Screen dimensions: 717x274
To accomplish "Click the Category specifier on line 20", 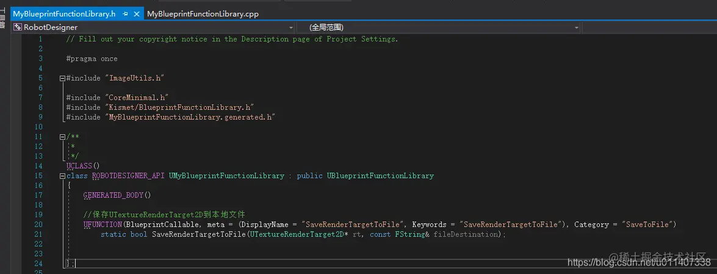I will [591, 225].
